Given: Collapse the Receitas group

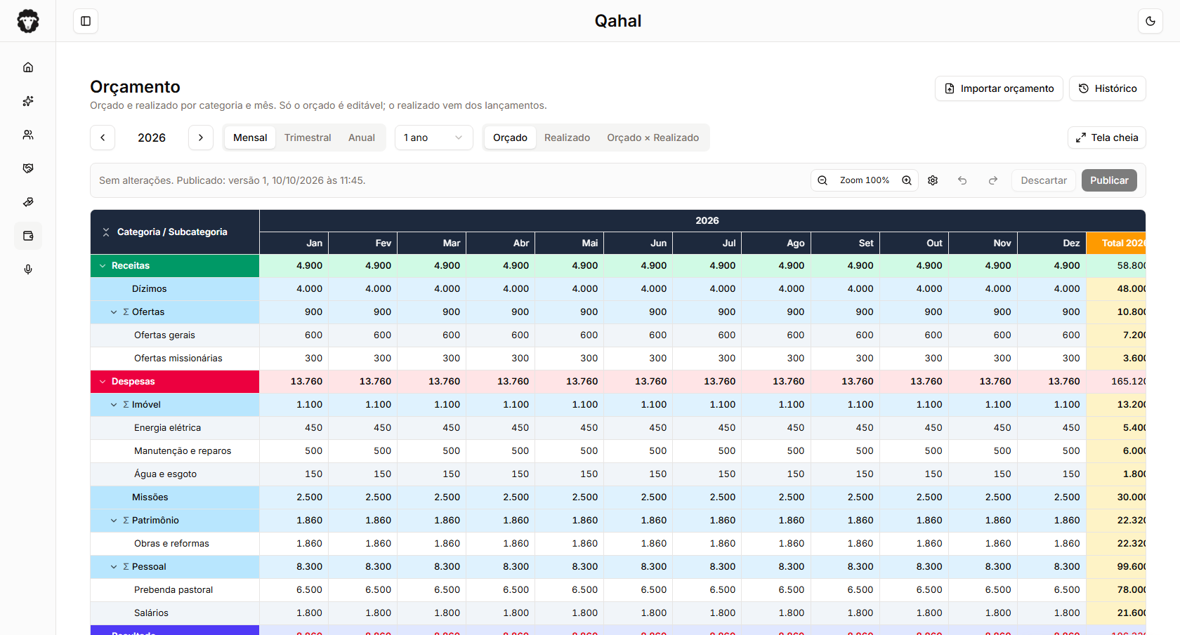Looking at the screenshot, I should (x=103, y=266).
